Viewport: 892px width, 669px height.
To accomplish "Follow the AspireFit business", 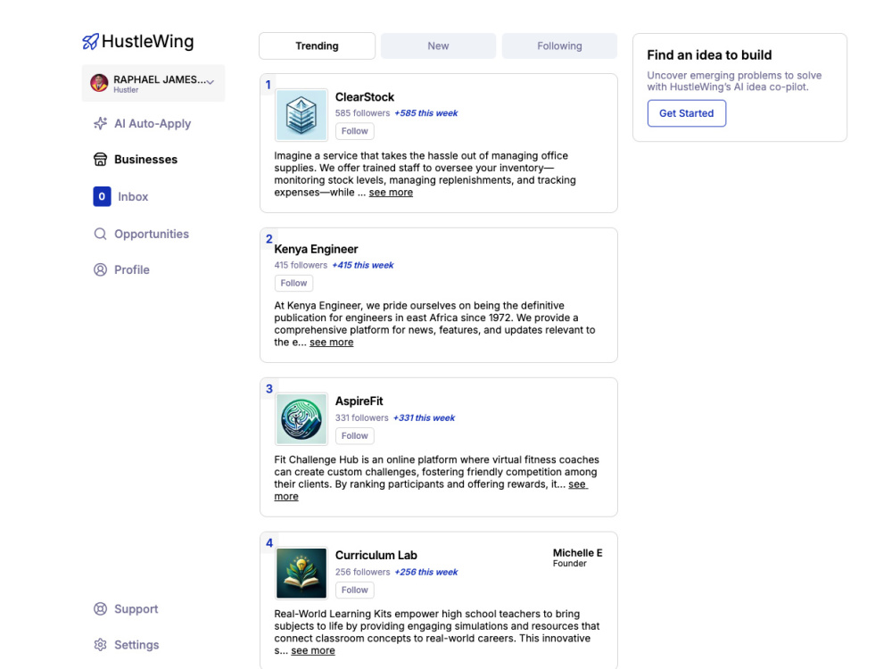I will tap(354, 436).
